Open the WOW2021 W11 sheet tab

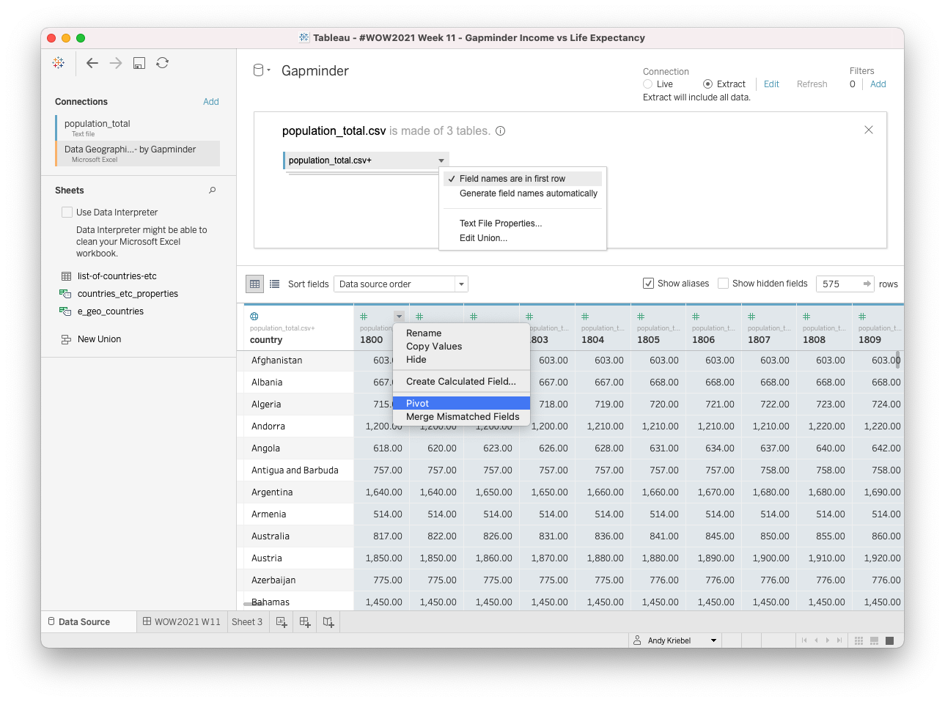pyautogui.click(x=182, y=622)
